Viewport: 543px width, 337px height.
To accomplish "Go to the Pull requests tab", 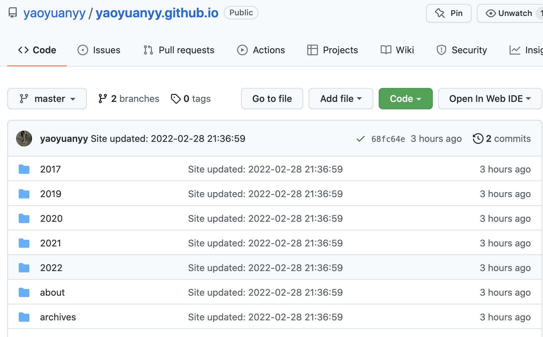I will 179,50.
